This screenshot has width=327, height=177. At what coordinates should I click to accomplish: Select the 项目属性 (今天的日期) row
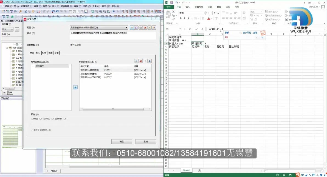coord(115,77)
